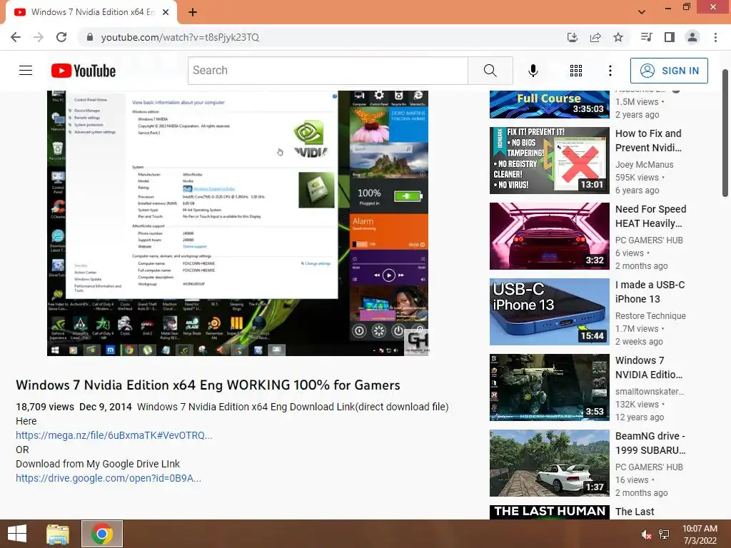
Task: Go forward in Chrome
Action: tap(39, 37)
